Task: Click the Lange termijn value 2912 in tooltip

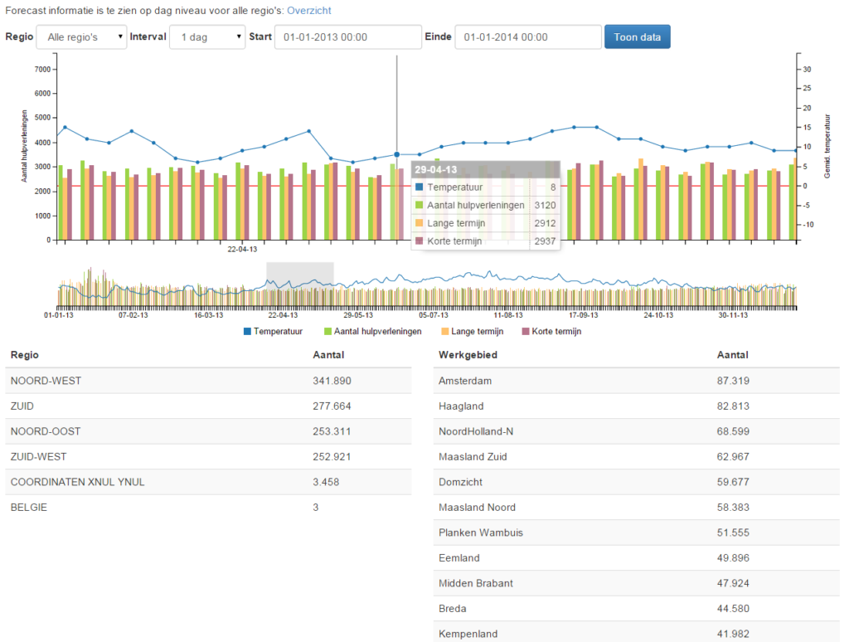Action: click(545, 223)
